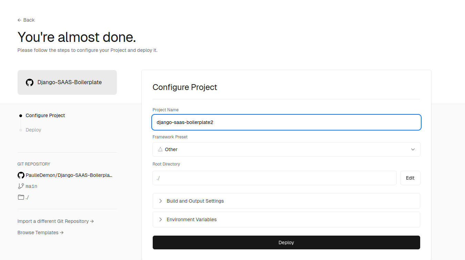Screen dimensions: 465x260
Task: Click the GitHub logo on Django-SAAS-Boilerplate card
Action: pos(29,82)
